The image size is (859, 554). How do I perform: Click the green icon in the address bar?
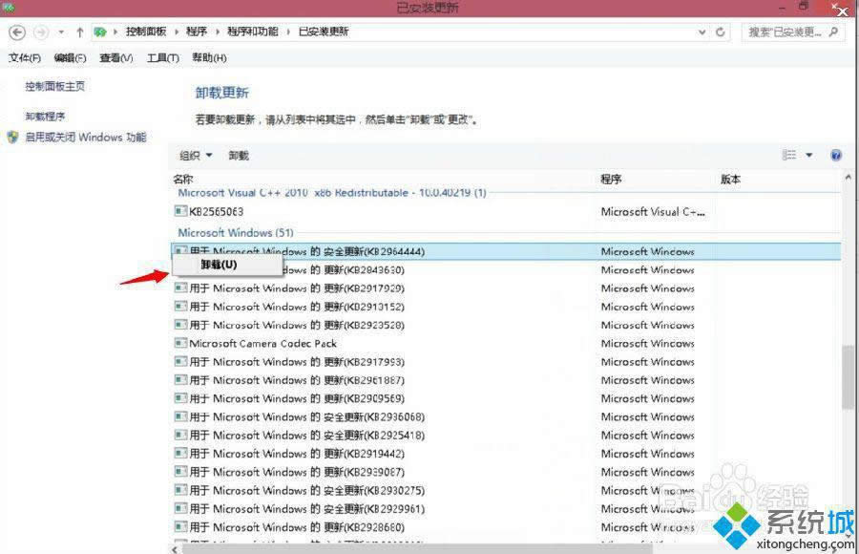point(100,32)
